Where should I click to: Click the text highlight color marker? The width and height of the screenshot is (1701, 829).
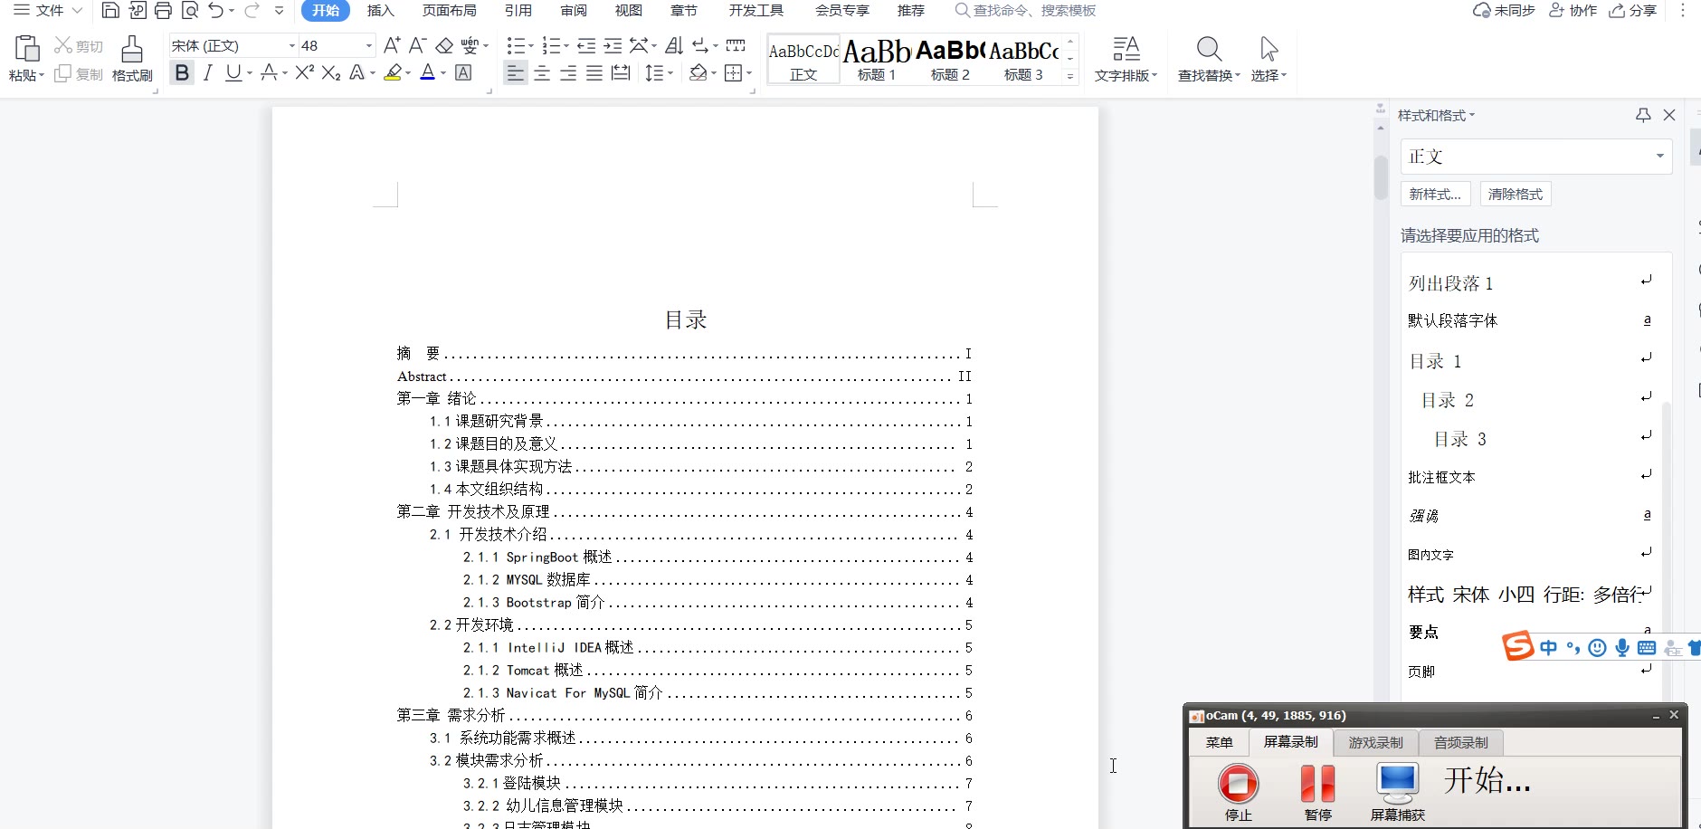tap(392, 72)
